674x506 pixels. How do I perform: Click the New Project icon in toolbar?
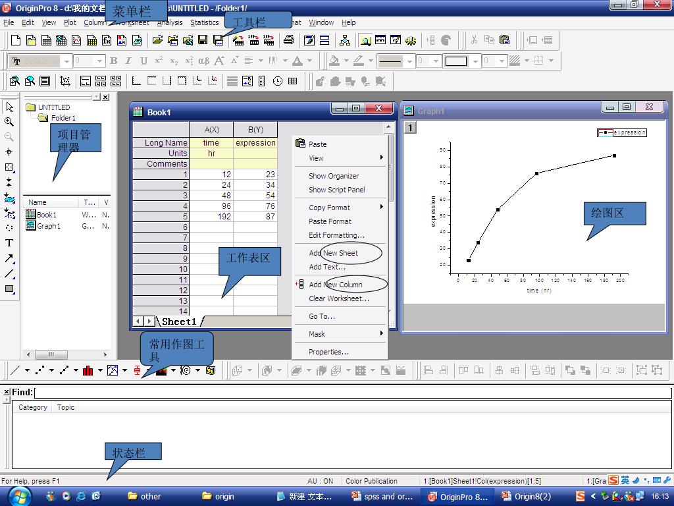pos(16,40)
